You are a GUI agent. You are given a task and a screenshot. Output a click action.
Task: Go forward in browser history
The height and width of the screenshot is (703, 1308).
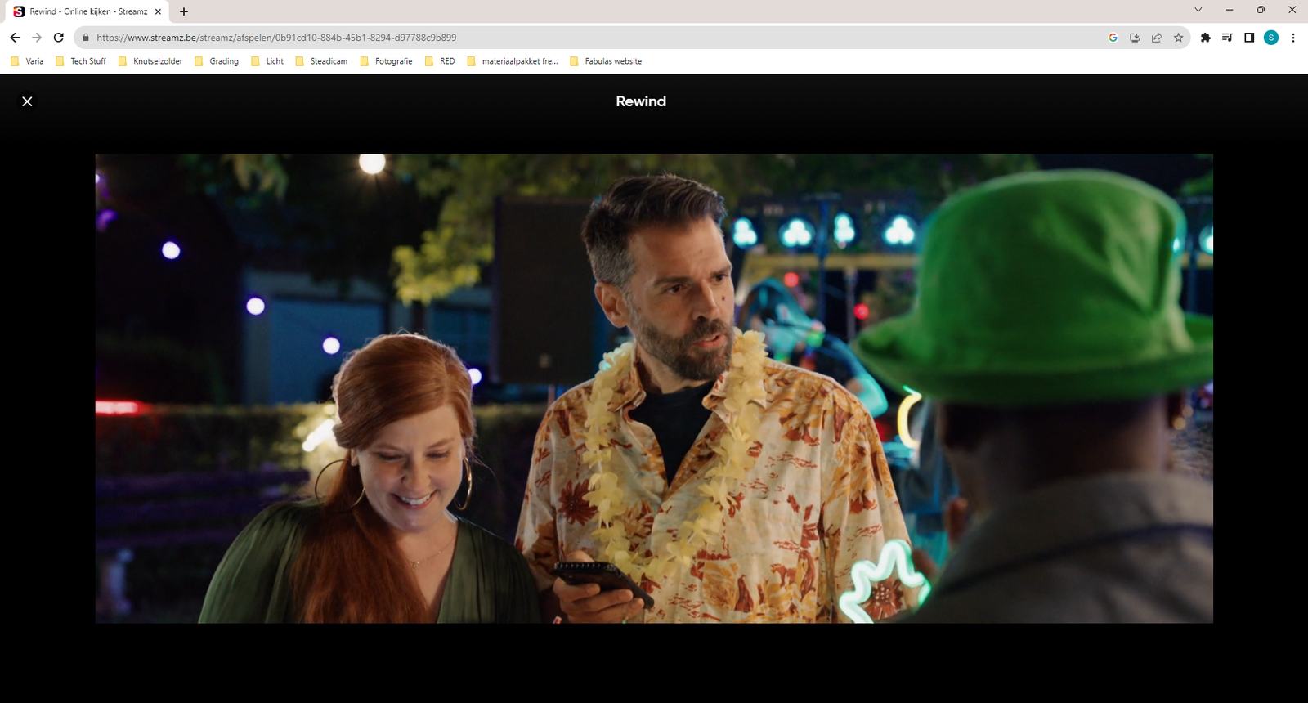point(37,38)
